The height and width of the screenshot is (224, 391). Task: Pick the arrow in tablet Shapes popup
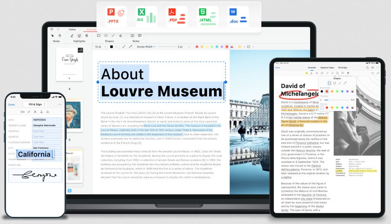click(x=345, y=83)
